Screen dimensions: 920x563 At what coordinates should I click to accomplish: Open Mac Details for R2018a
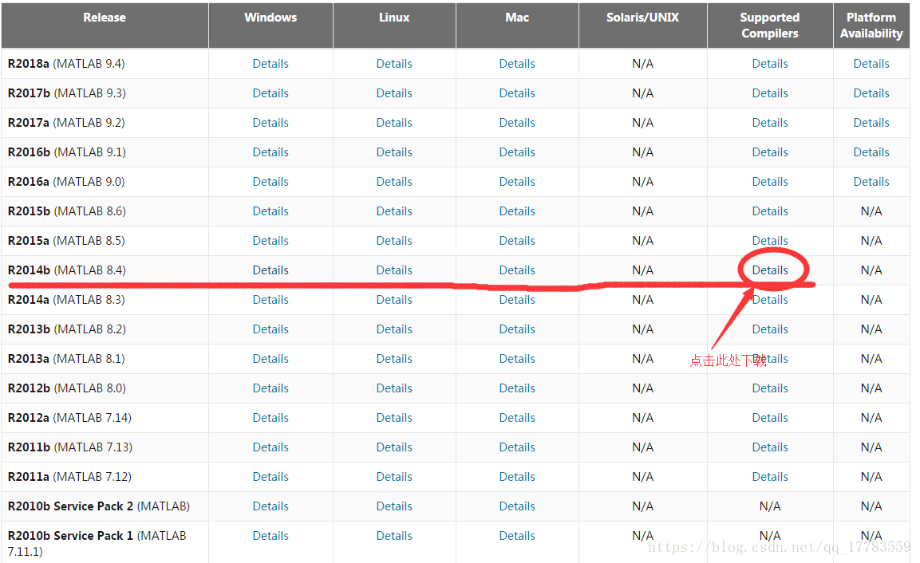(517, 64)
